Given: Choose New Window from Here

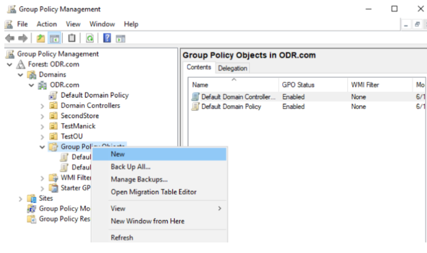Looking at the screenshot, I should [x=159, y=221].
